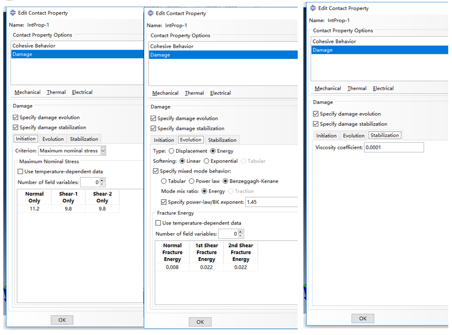
Task: Switch to Initiation tab in middle dialog
Action: tap(164, 140)
